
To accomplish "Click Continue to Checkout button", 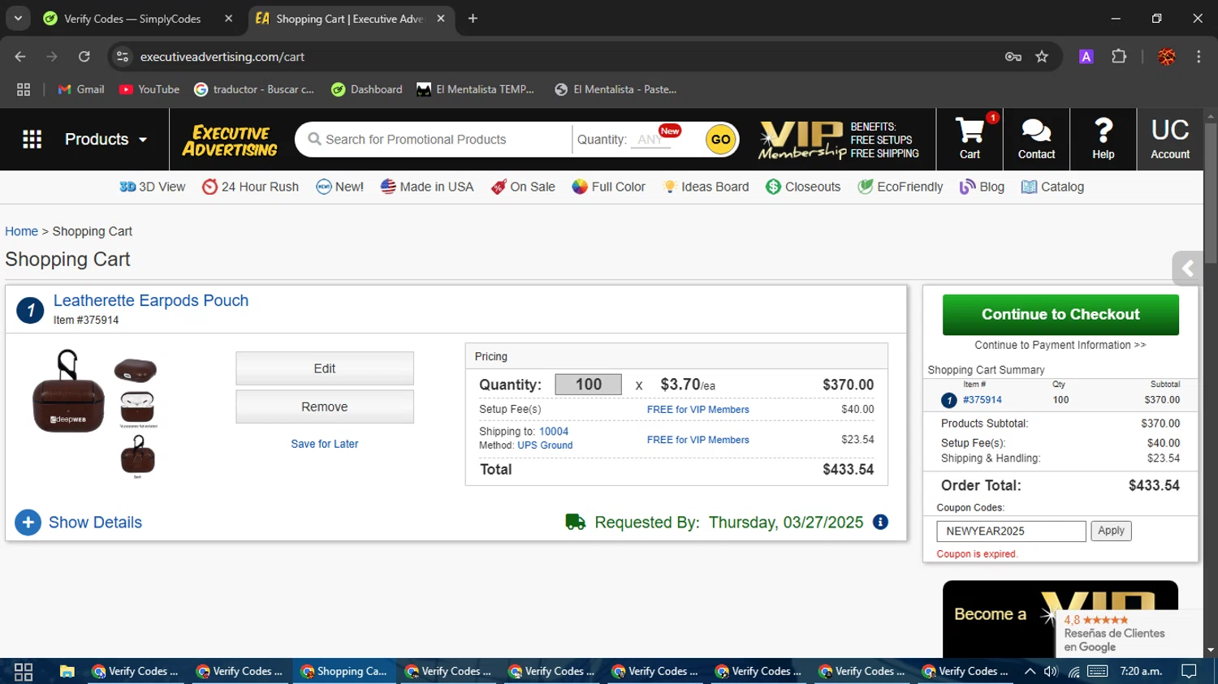I will (x=1060, y=315).
